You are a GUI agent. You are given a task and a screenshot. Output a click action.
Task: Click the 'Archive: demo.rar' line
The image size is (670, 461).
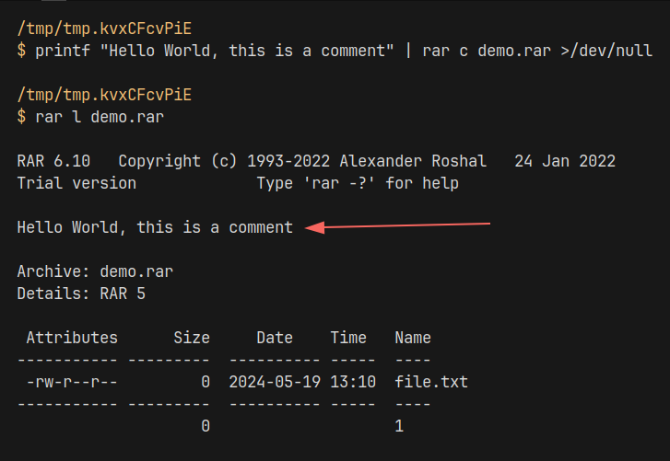95,271
